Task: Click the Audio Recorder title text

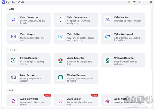Action: 76,58
